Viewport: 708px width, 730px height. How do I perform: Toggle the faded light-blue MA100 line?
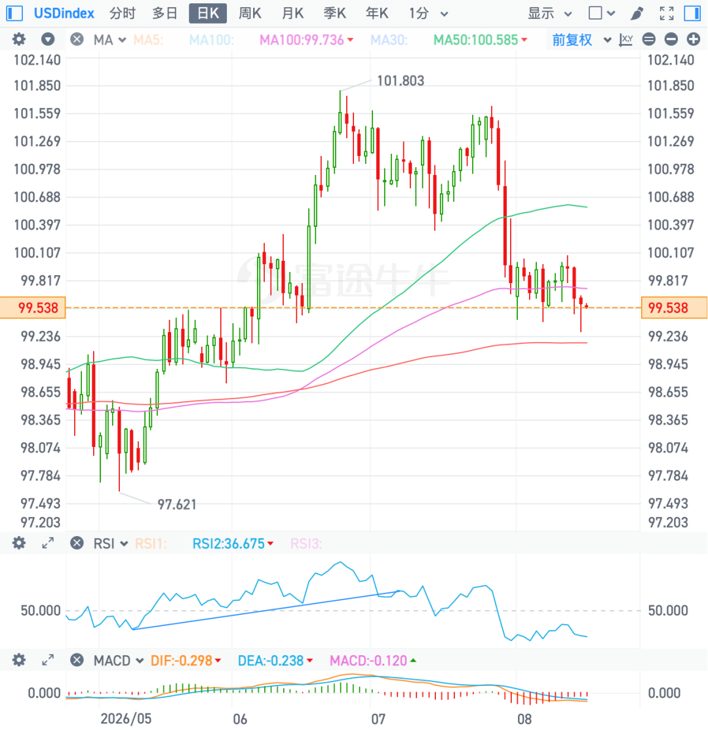[212, 40]
